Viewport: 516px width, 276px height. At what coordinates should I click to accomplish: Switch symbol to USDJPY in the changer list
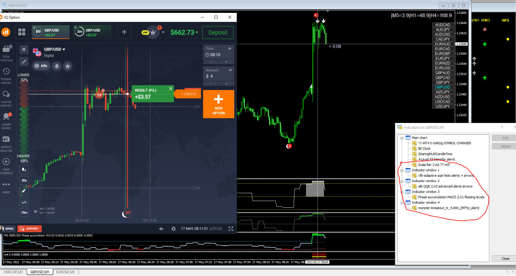pos(443,106)
